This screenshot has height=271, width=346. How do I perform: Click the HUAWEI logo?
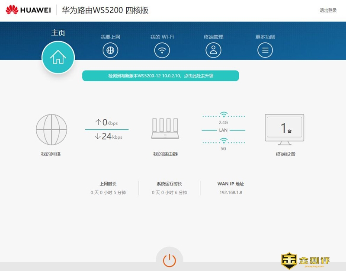28,10
